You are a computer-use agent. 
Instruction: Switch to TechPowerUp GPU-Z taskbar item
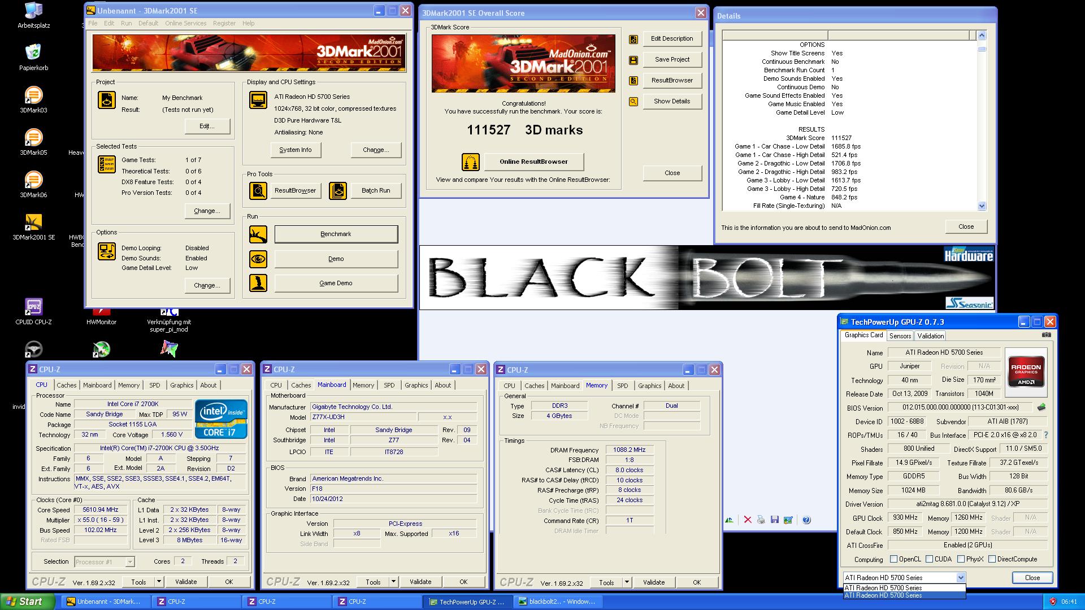click(x=467, y=602)
